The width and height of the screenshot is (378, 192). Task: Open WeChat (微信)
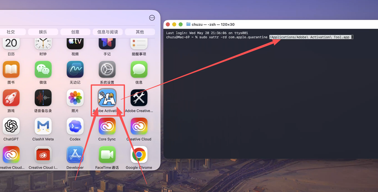click(x=43, y=69)
